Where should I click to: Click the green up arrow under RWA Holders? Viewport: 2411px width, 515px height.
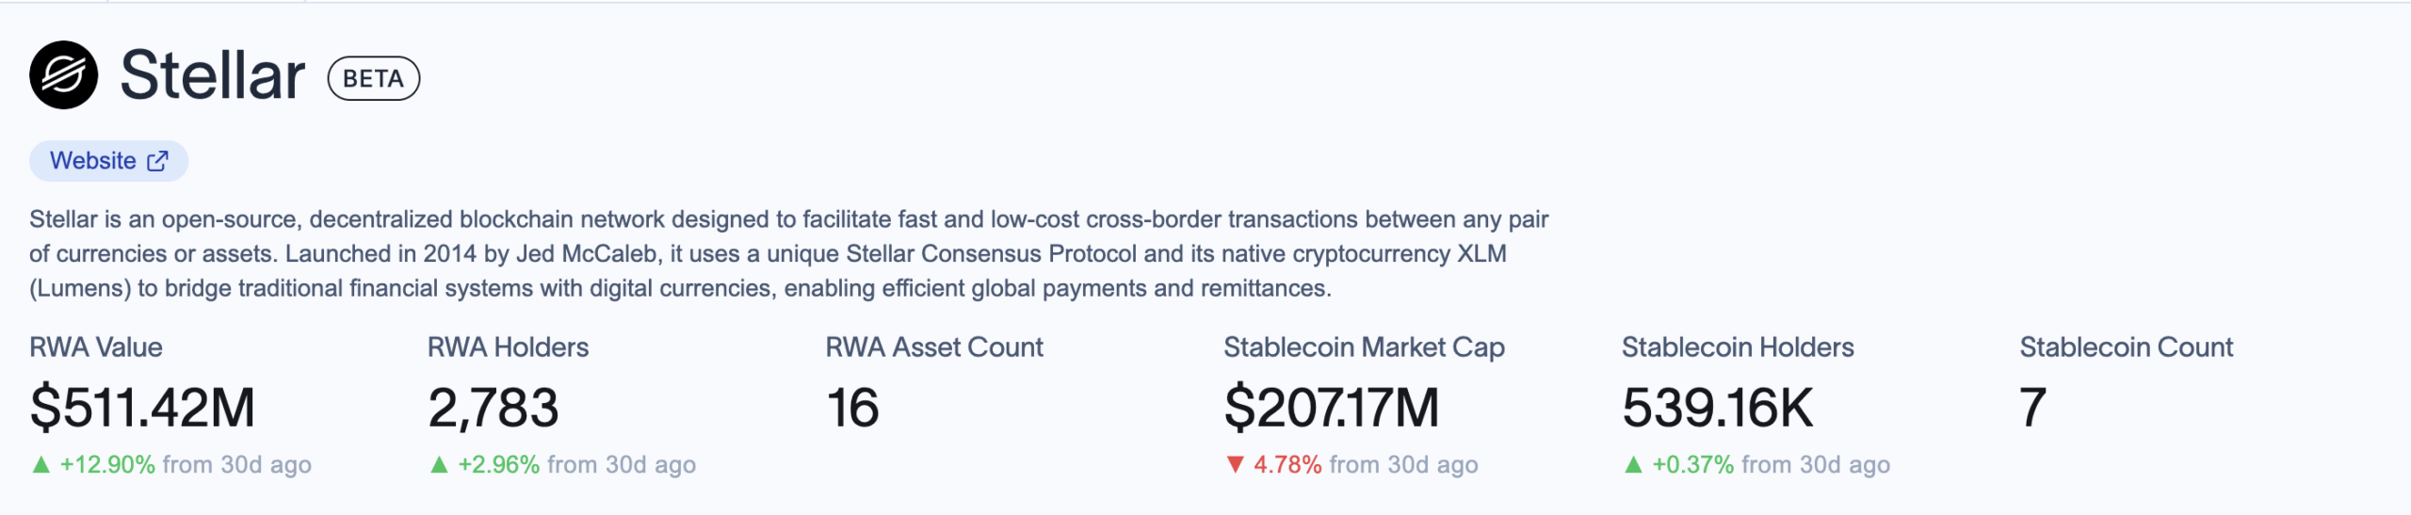(439, 464)
